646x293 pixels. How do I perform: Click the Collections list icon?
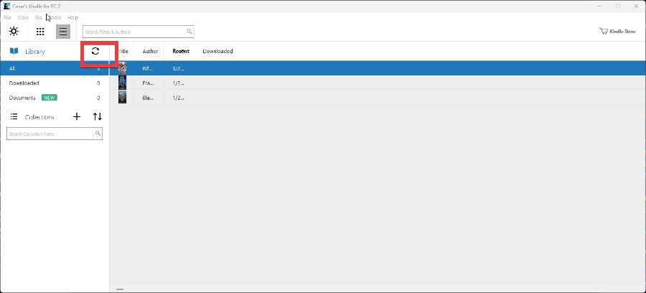pyautogui.click(x=14, y=116)
